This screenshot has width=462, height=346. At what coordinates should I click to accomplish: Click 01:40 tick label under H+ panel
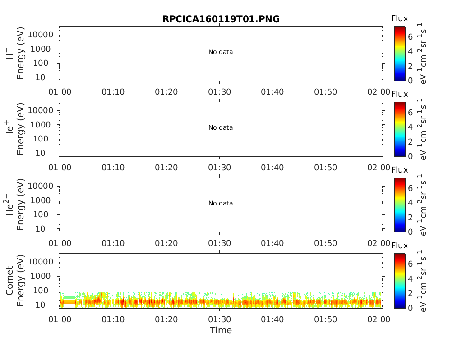click(x=272, y=92)
